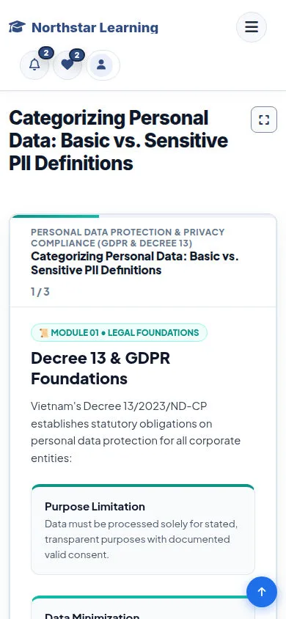This screenshot has height=619, width=286.
Task: Open the favorites heart icon
Action: [67, 65]
